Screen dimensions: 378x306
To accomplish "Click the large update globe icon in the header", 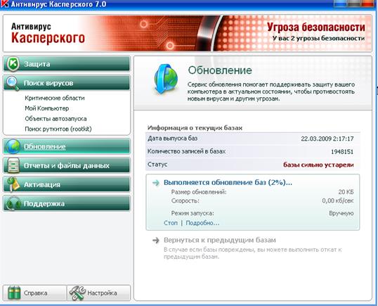I will (166, 79).
